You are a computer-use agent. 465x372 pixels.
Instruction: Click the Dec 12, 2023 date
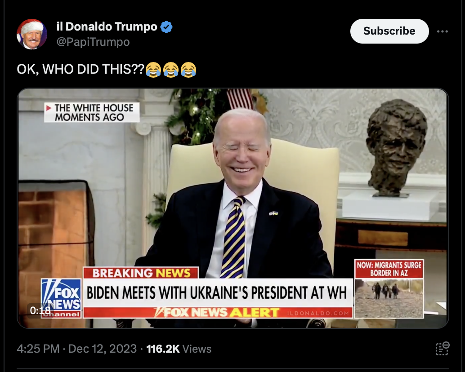coord(103,349)
